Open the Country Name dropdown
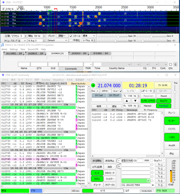The width and height of the screenshot is (180, 194). click(x=117, y=64)
